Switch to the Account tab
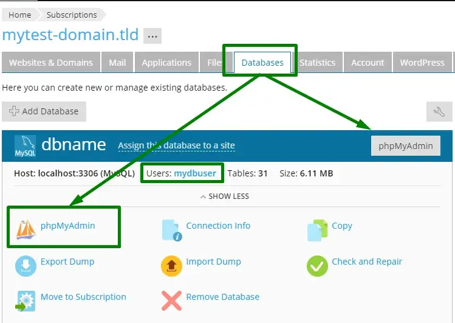The height and width of the screenshot is (323, 455). click(x=368, y=62)
